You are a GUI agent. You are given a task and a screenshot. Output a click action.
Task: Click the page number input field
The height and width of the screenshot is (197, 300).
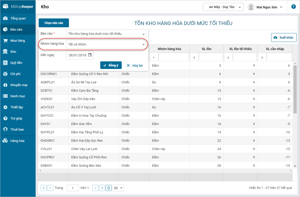tap(73, 188)
